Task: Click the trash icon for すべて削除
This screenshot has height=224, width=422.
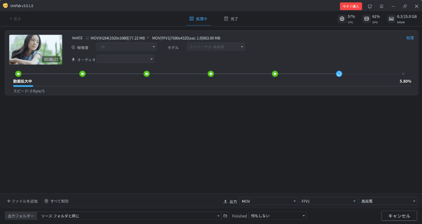Action: coord(47,201)
